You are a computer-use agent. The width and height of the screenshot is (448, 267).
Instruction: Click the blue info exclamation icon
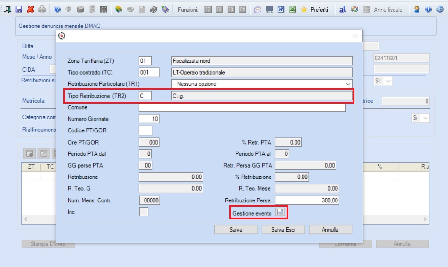(x=428, y=10)
